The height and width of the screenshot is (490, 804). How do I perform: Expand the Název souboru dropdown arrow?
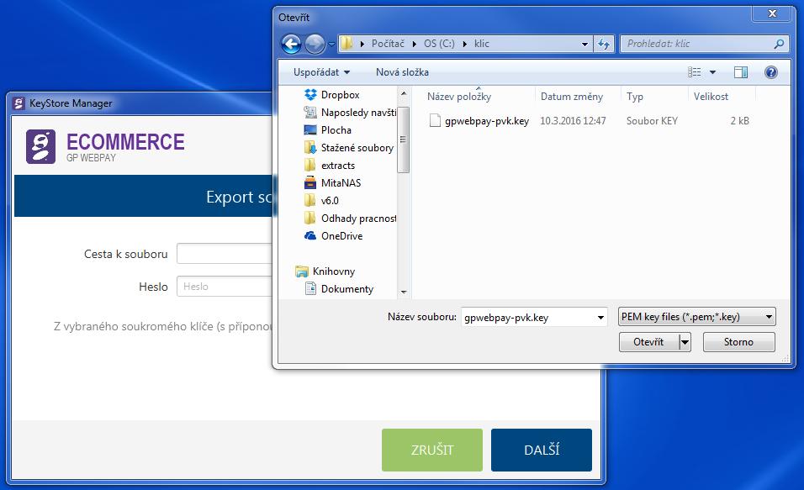(x=601, y=317)
